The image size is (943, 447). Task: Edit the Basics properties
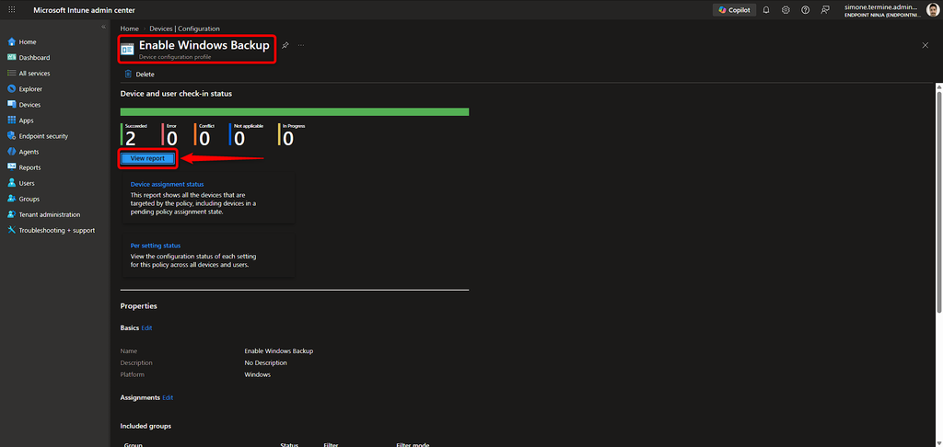tap(146, 328)
